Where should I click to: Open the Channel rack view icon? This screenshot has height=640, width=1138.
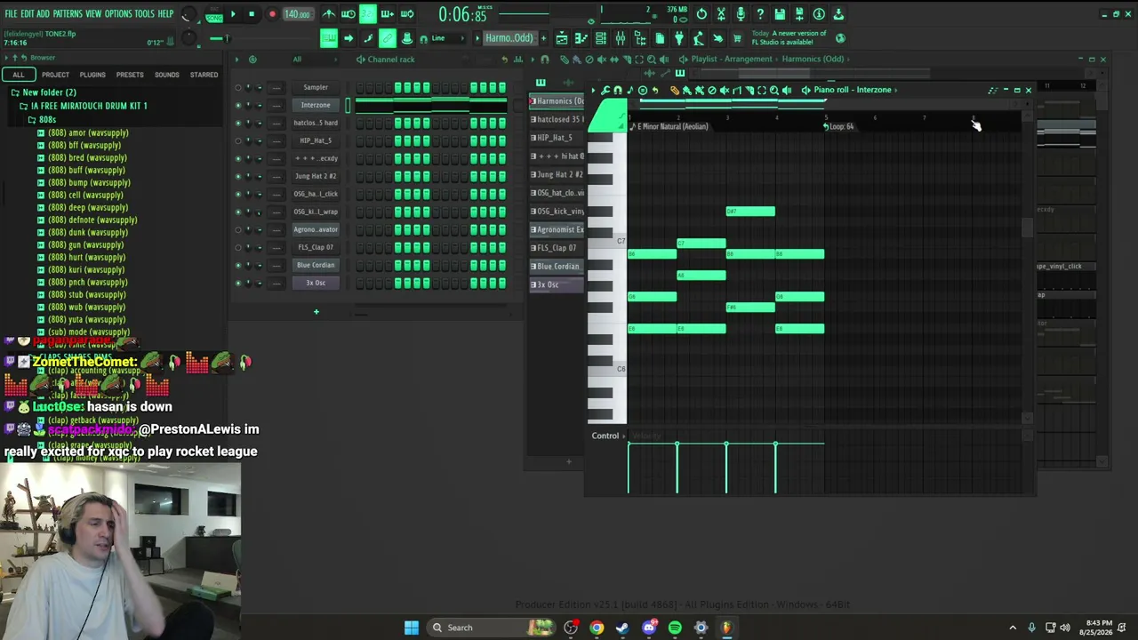(601, 38)
